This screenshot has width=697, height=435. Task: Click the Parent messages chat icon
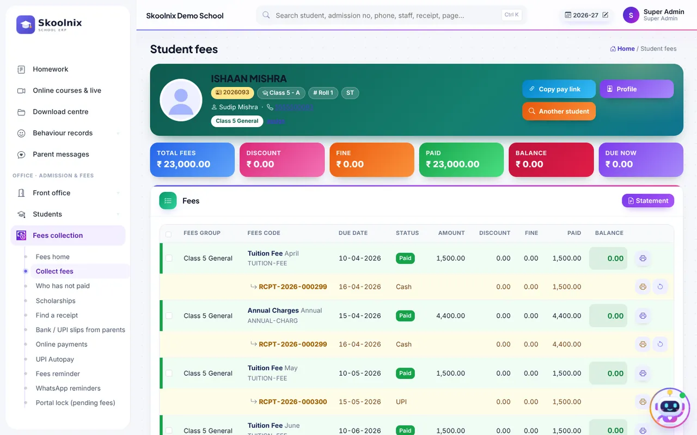(21, 154)
